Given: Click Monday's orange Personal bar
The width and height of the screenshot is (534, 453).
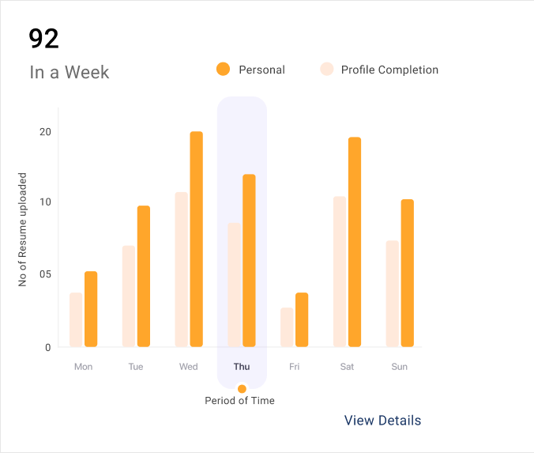Looking at the screenshot, I should 91,309.
